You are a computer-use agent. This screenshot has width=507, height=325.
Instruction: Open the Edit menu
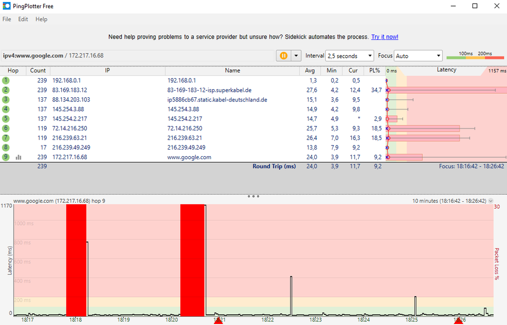[23, 19]
